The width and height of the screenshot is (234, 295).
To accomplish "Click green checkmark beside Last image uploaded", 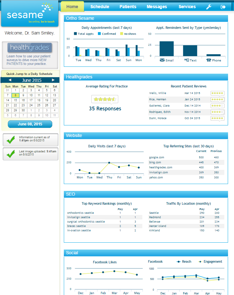I will click(x=11, y=154).
